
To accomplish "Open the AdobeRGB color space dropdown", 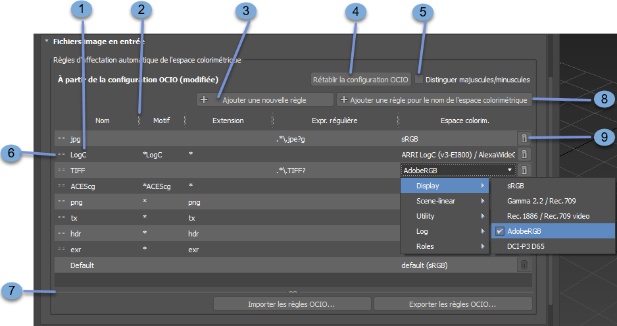I will click(457, 170).
